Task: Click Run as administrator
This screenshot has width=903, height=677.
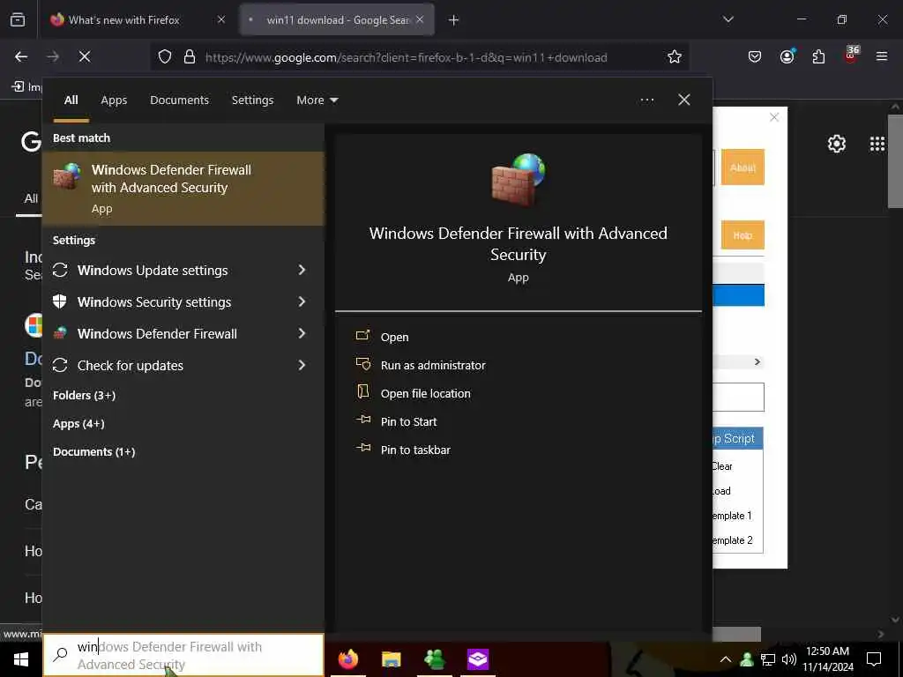Action: [x=433, y=365]
